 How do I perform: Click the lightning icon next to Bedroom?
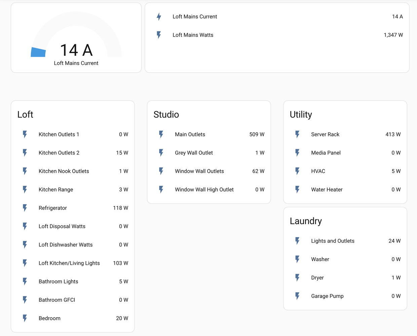click(25, 318)
